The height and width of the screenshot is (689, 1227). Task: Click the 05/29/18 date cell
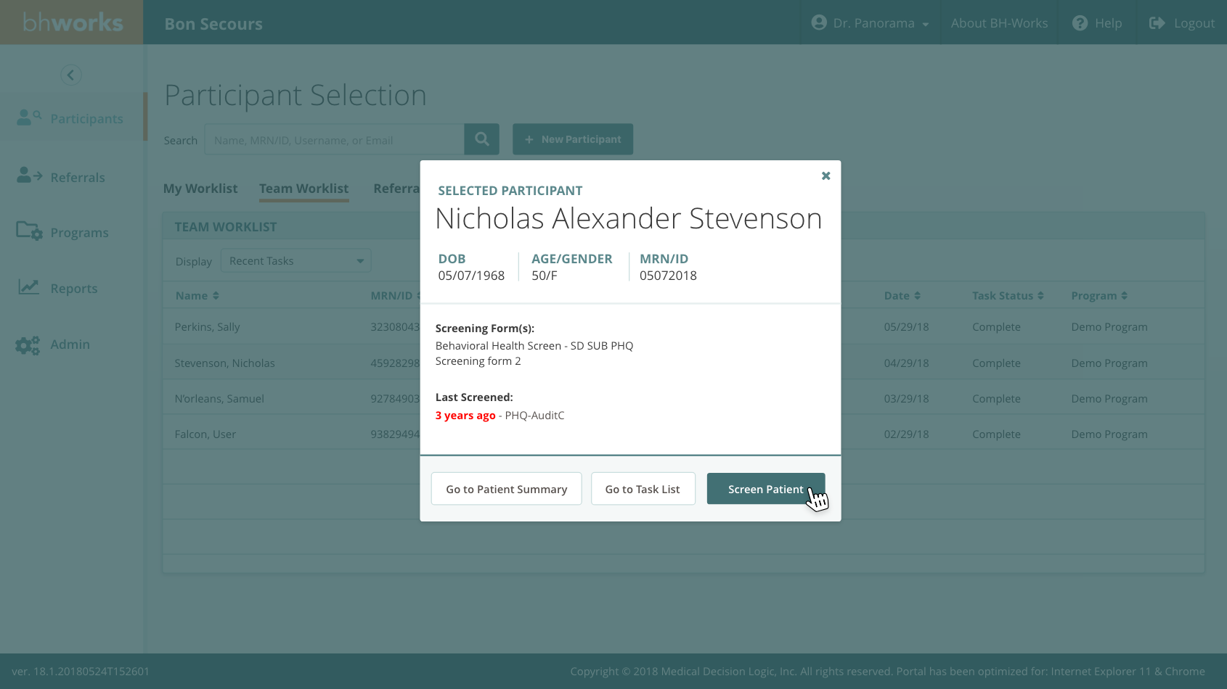(x=906, y=327)
